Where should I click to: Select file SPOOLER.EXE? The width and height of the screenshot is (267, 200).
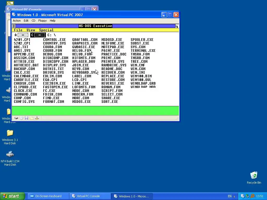pos(142,40)
